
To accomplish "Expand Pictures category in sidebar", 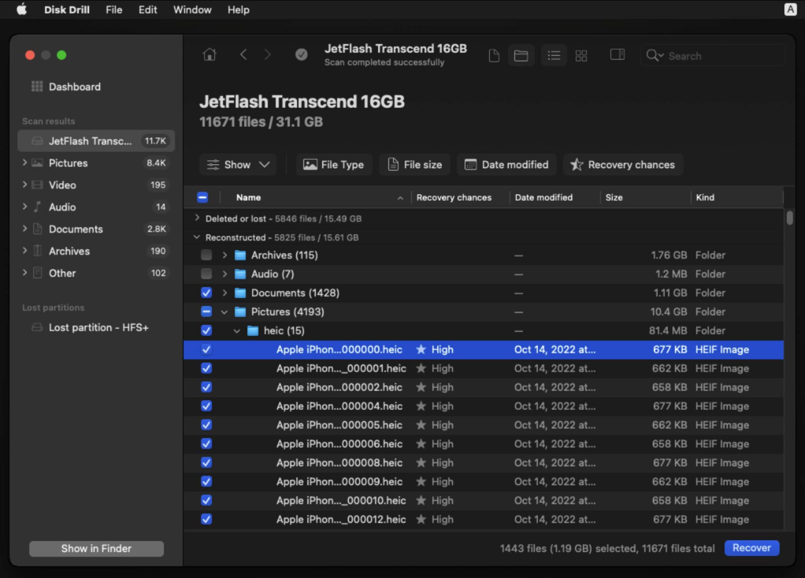I will pos(25,163).
